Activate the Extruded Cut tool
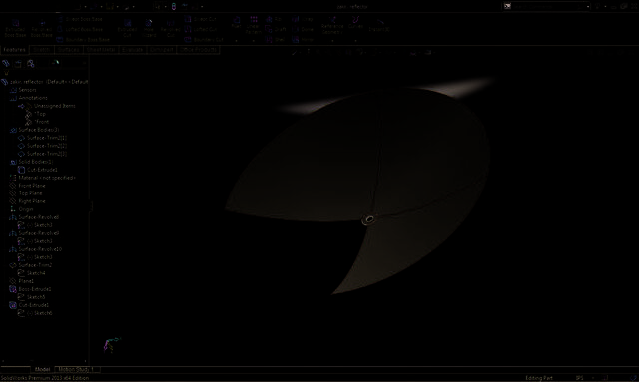 [x=127, y=29]
